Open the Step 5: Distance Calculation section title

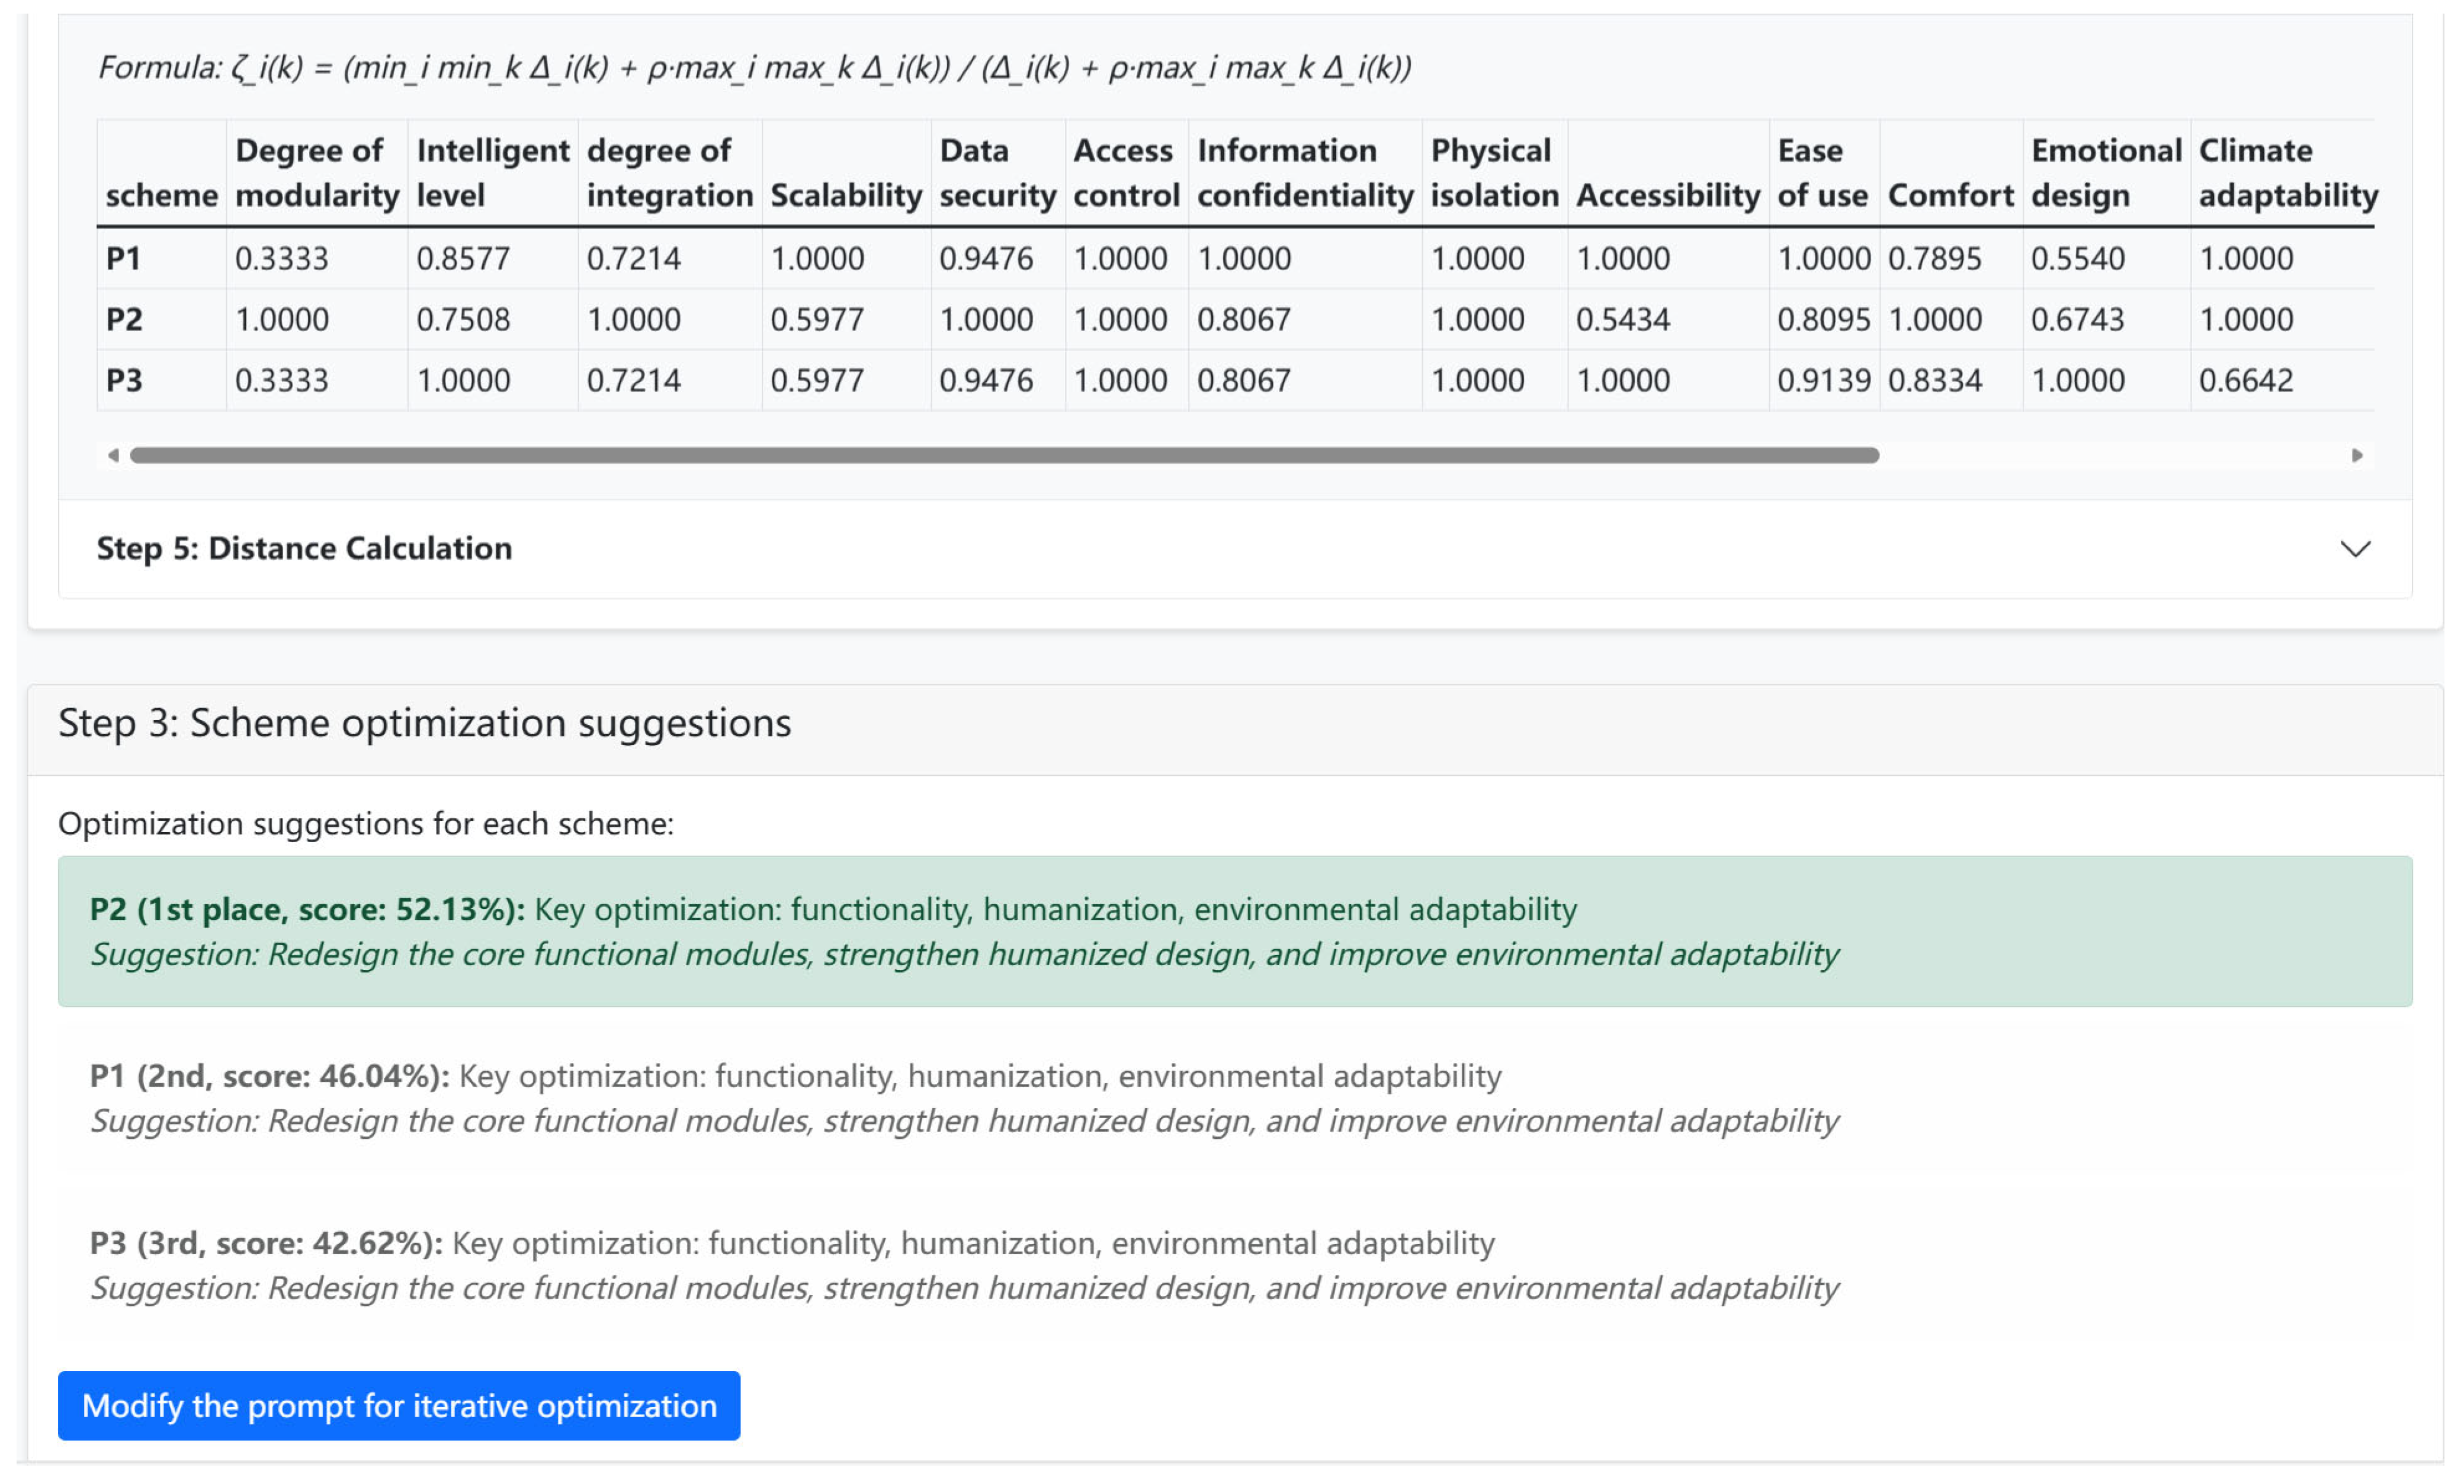click(304, 549)
